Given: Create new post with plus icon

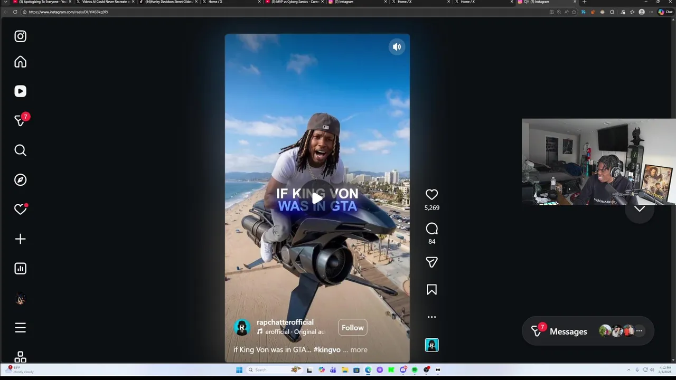Looking at the screenshot, I should click(20, 239).
